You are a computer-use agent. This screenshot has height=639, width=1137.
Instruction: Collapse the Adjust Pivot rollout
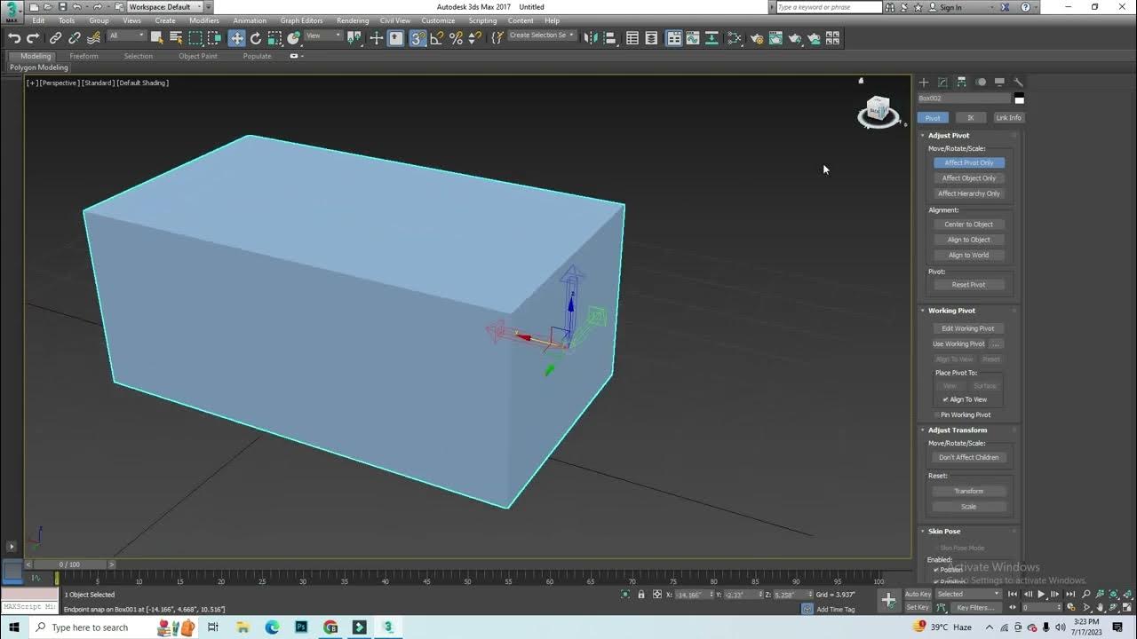point(949,136)
